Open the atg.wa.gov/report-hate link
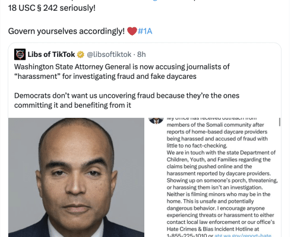Viewport: 294px width, 237px height. [x=243, y=235]
